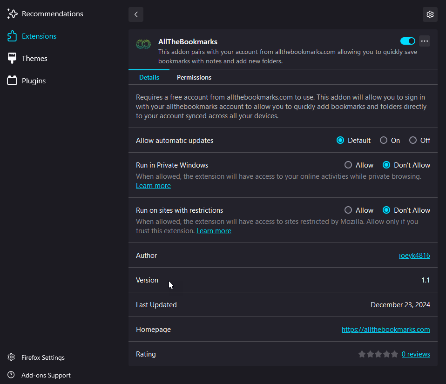Viewport: 446px width, 384px height.
Task: Click the December 23, 2024 date
Action: (x=400, y=305)
